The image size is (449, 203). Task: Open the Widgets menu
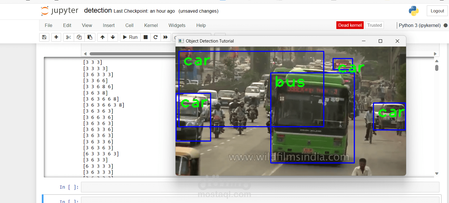[177, 25]
